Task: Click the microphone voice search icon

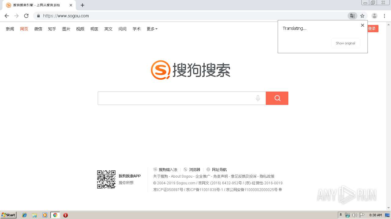Action: [258, 98]
